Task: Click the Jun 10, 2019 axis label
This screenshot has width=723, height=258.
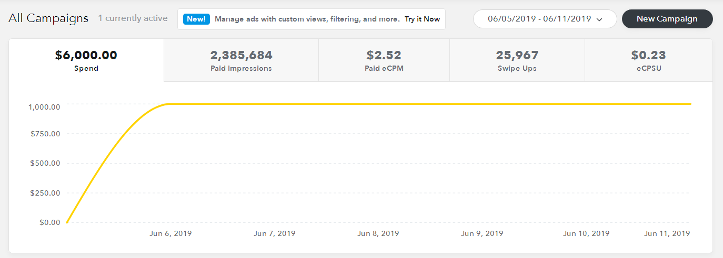Action: tap(586, 233)
